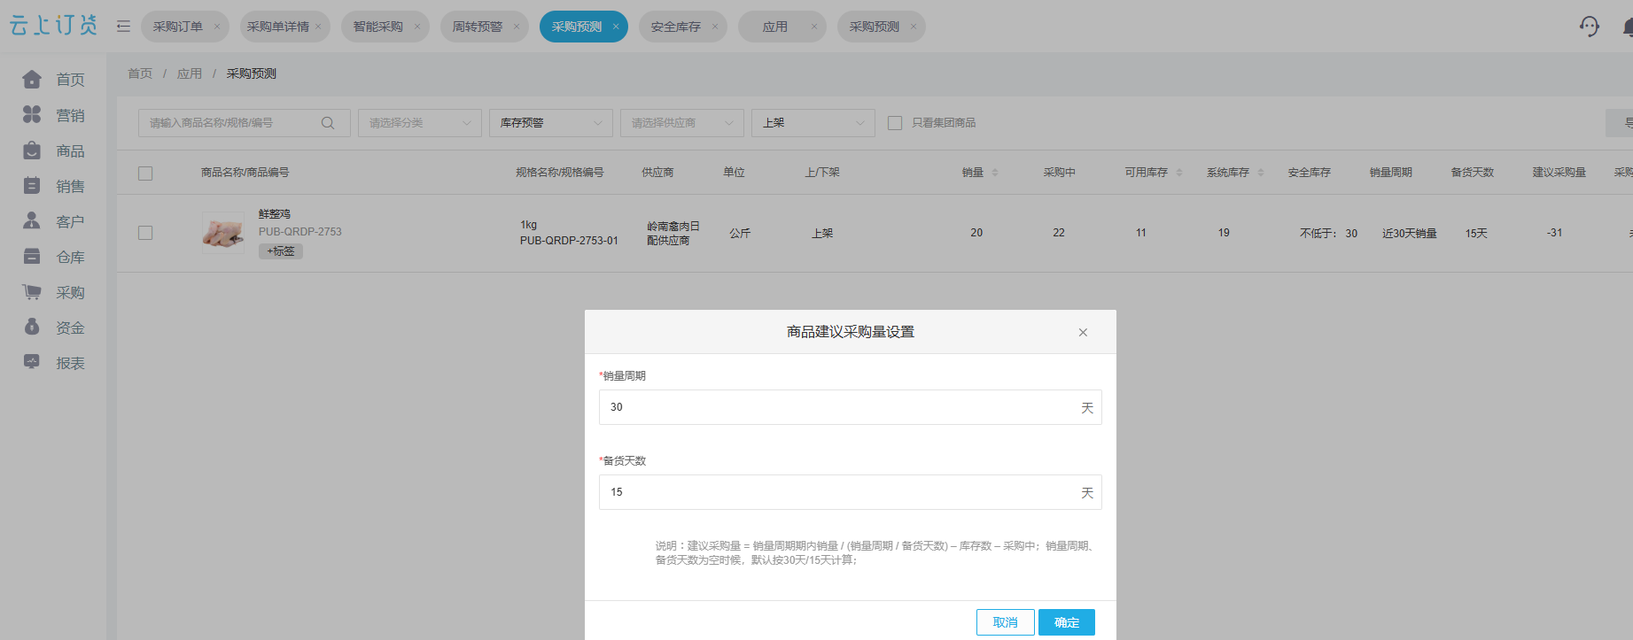Sort by 可用库存 column
This screenshot has width=1633, height=640.
1179,173
